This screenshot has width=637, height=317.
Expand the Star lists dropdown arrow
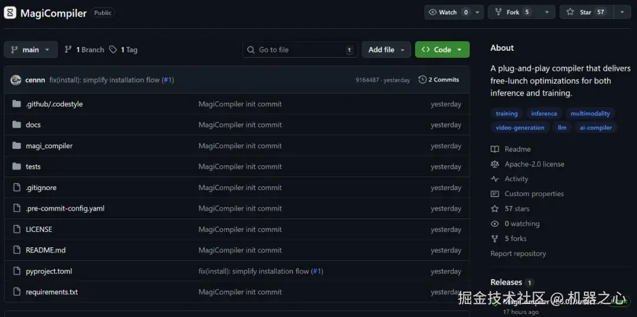click(622, 12)
